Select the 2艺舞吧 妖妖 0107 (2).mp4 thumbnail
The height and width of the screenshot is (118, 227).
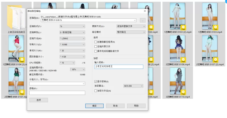210,48
